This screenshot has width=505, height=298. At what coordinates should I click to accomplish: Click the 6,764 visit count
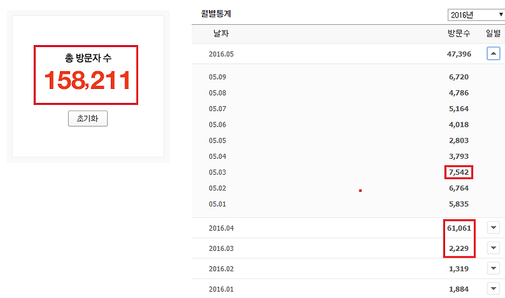[459, 188]
